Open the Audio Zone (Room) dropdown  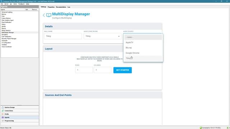[102, 36]
